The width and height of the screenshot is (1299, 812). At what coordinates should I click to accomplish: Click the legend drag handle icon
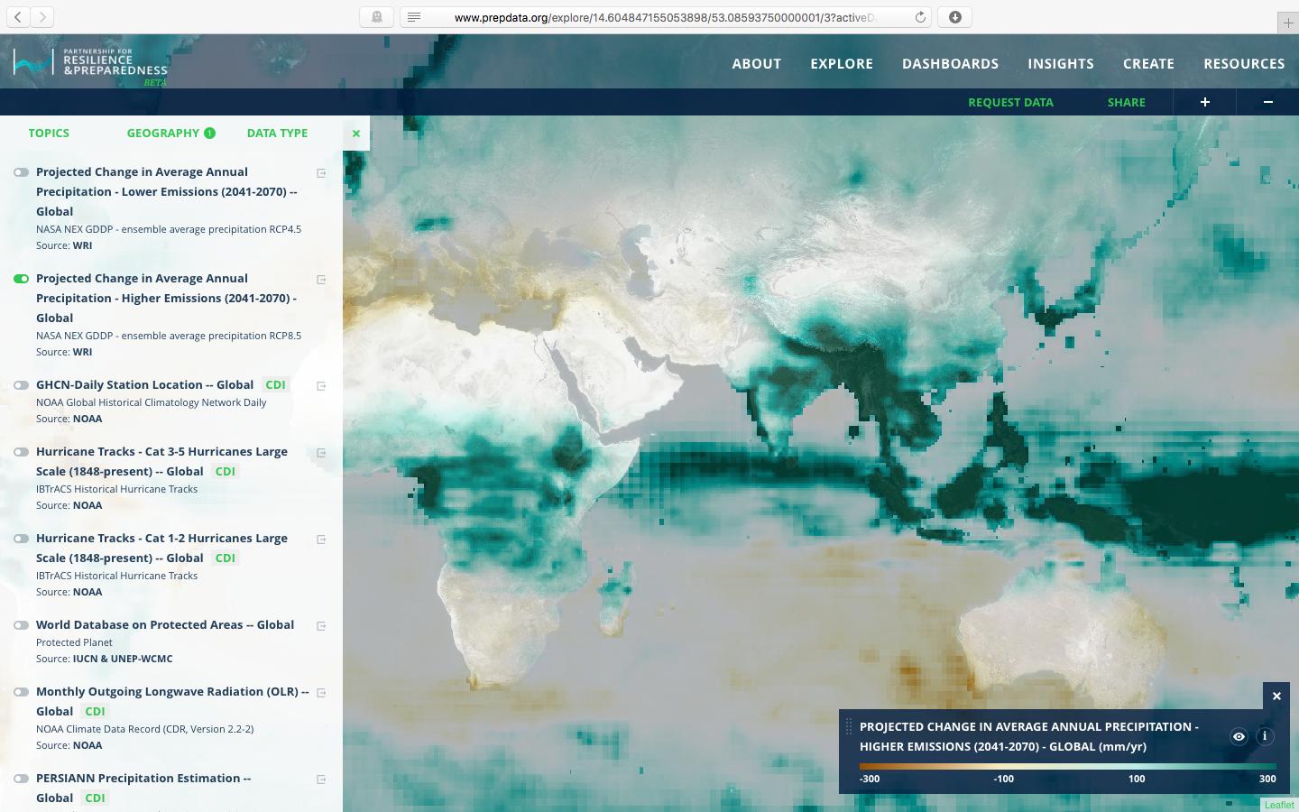848,726
